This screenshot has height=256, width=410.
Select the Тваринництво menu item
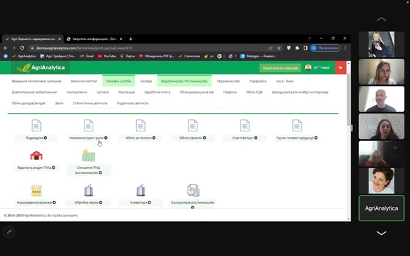[x=228, y=81]
